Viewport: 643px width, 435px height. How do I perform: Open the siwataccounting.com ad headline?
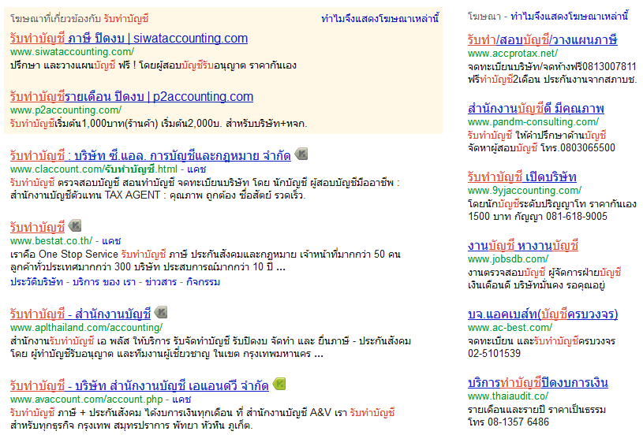point(129,38)
